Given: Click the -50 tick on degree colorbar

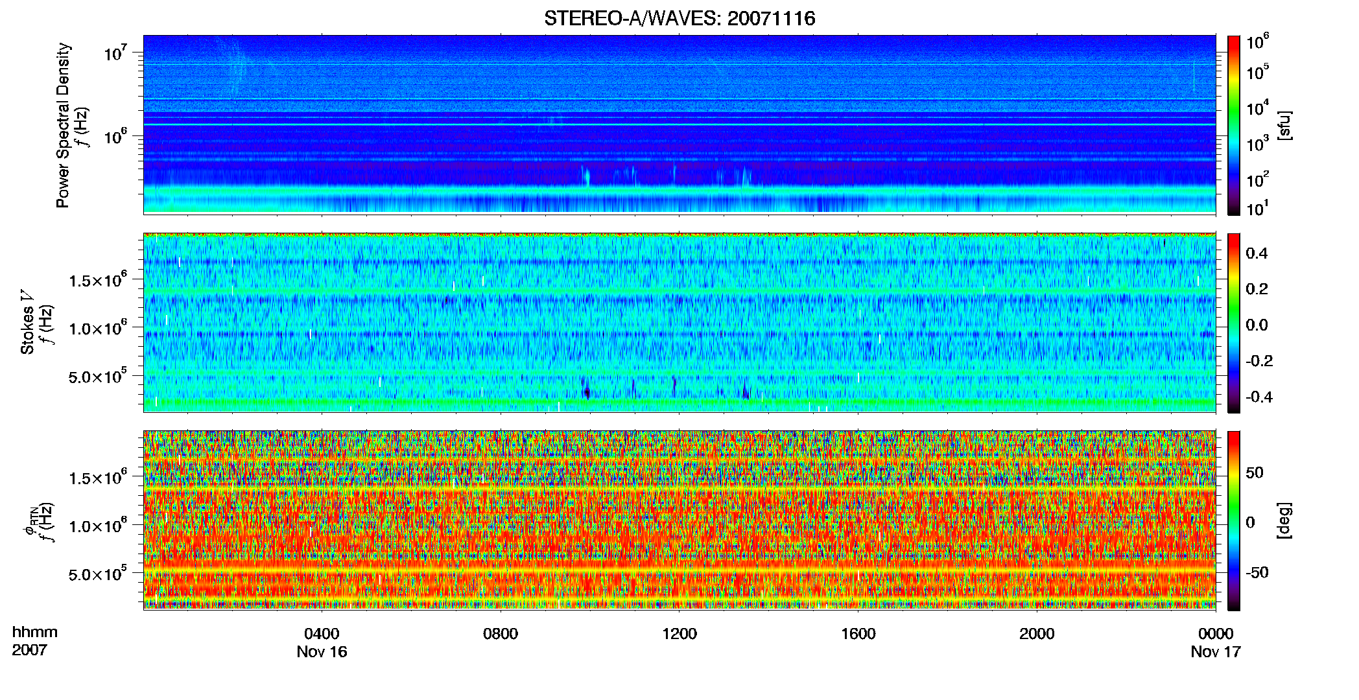Looking at the screenshot, I should coord(1257,573).
